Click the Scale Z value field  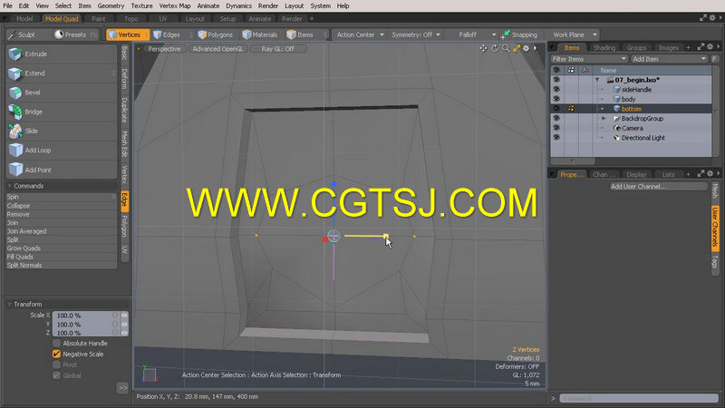coord(83,333)
